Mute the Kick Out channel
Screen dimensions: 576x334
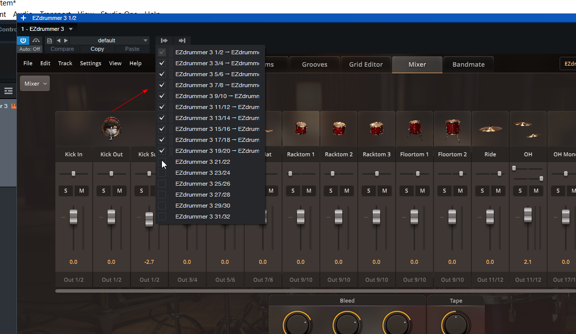point(120,191)
